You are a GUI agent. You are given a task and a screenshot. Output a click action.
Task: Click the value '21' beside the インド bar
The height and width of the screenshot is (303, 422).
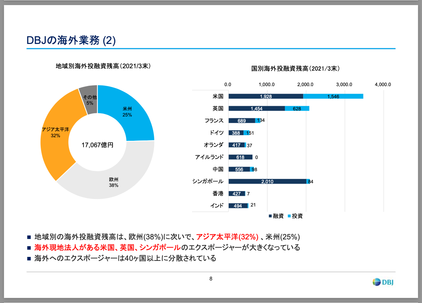click(x=253, y=205)
